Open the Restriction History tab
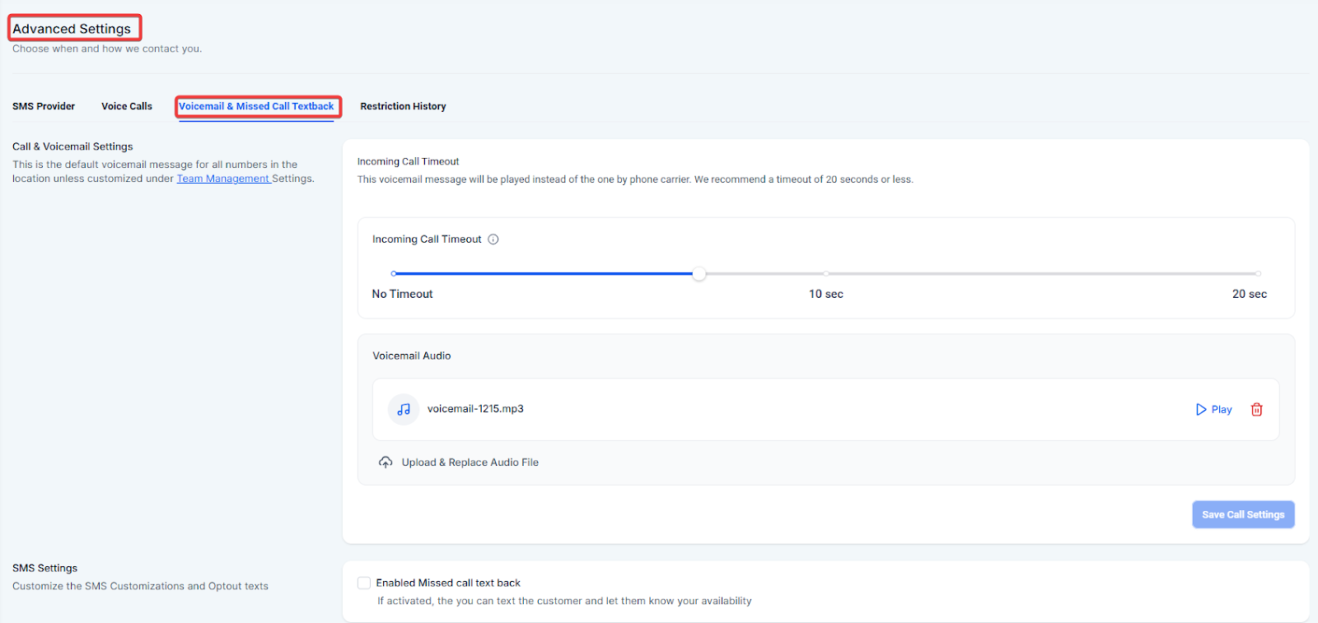The image size is (1318, 623). point(403,106)
